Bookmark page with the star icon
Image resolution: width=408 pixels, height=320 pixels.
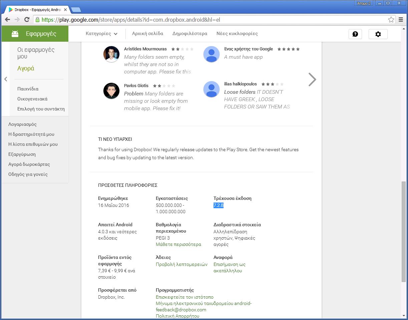click(x=391, y=20)
